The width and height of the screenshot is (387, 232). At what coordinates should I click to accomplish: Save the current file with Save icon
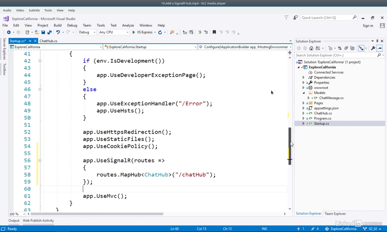(43, 33)
